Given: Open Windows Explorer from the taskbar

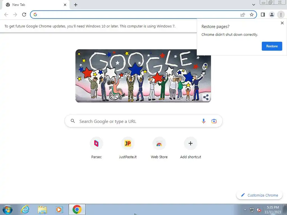Looking at the screenshot, I should coord(42,209).
